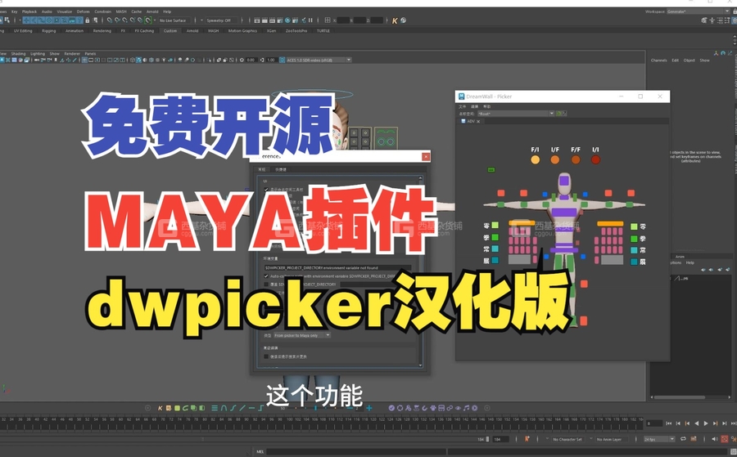This screenshot has height=457, width=737.
Task: Toggle the checkbox before the PROJECT_DIRECTORY override row
Action: (x=266, y=285)
